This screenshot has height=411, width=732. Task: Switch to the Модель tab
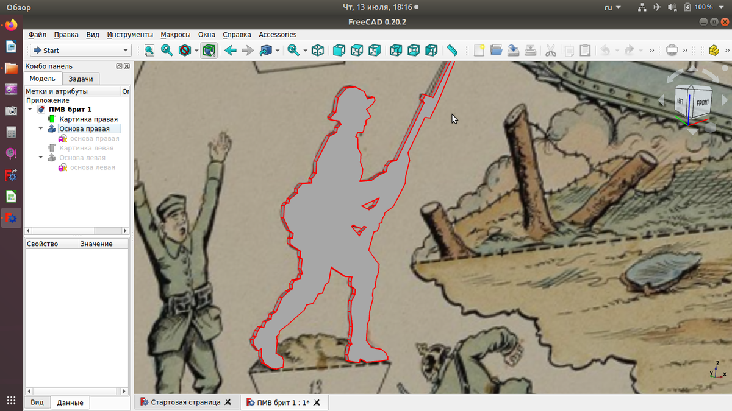point(43,79)
